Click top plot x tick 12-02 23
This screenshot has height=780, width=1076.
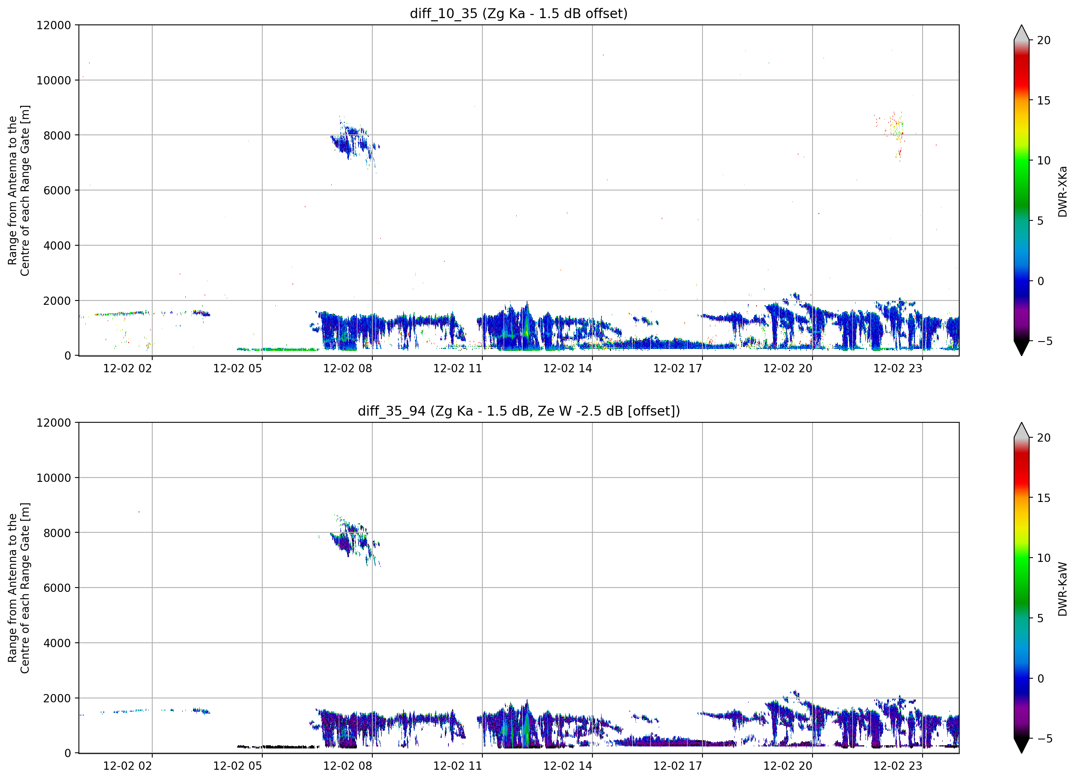898,369
